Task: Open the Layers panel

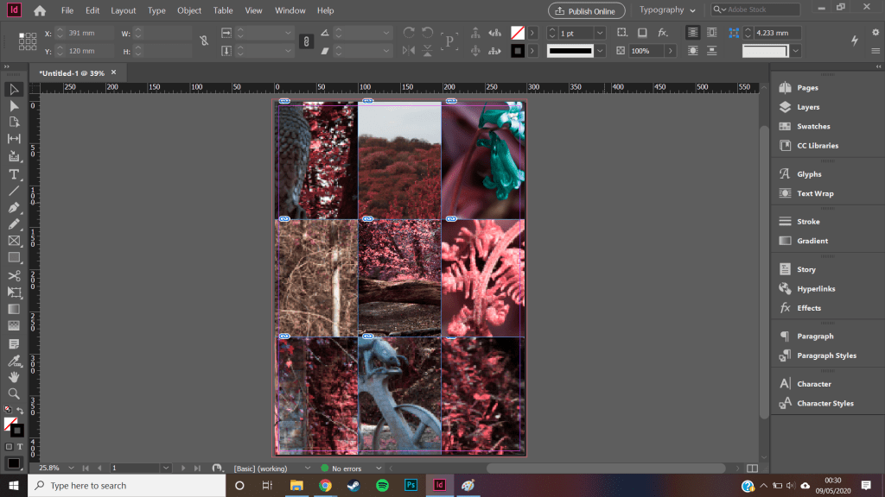Action: 807,107
